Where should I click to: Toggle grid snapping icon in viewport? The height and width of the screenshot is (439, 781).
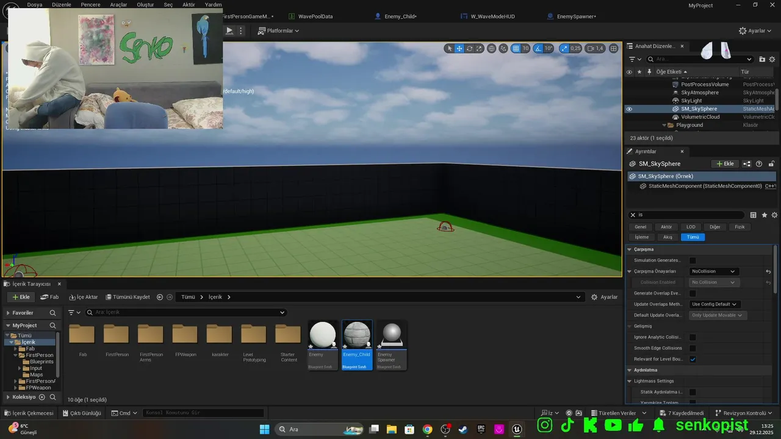point(516,48)
